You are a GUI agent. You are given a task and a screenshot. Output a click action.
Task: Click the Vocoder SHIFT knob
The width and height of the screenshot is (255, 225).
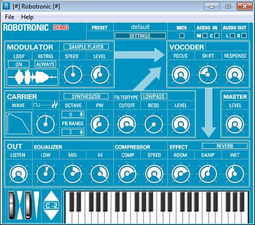point(208,75)
